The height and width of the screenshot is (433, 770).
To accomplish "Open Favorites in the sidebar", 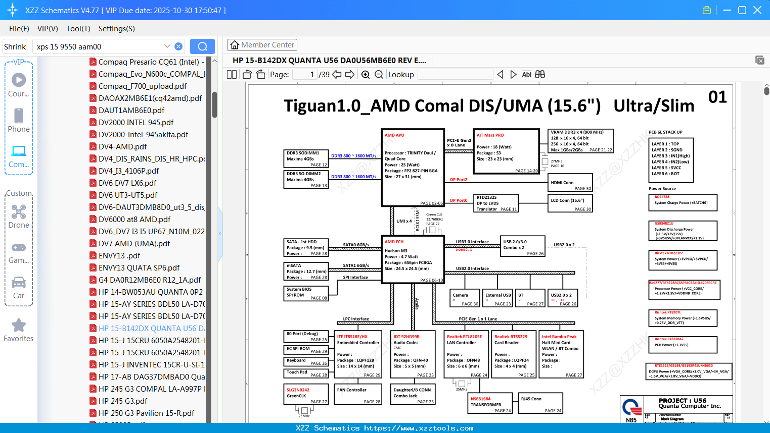I will pos(19,331).
